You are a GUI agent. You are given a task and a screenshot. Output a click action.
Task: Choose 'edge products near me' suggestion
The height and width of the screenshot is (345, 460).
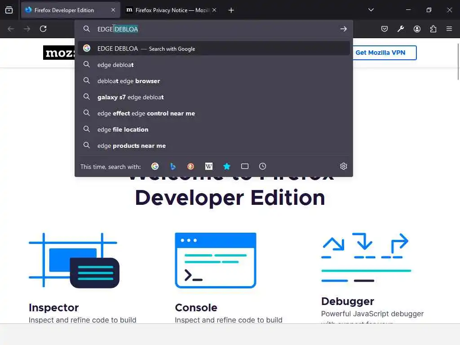tap(214, 146)
